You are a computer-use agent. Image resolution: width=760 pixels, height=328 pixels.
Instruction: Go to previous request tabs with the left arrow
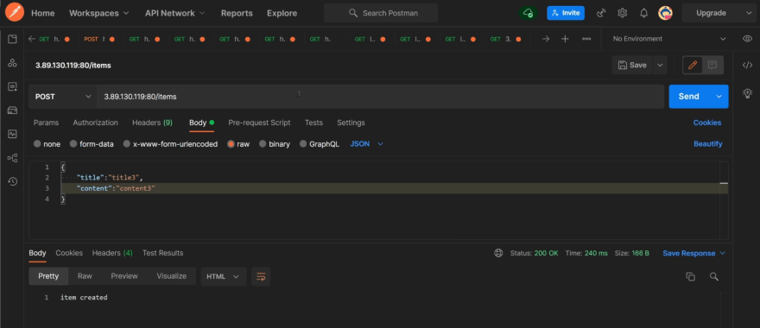pos(32,39)
